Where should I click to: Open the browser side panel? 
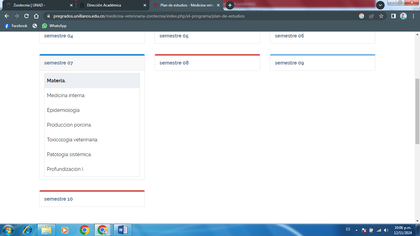pos(393,16)
